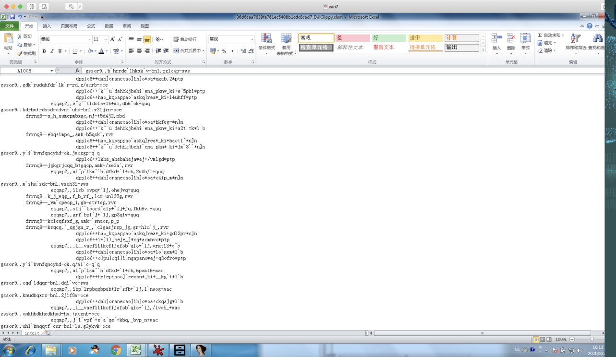This screenshot has height=357, width=616.
Task: Apply the Good (好) cell style
Action: click(389, 38)
